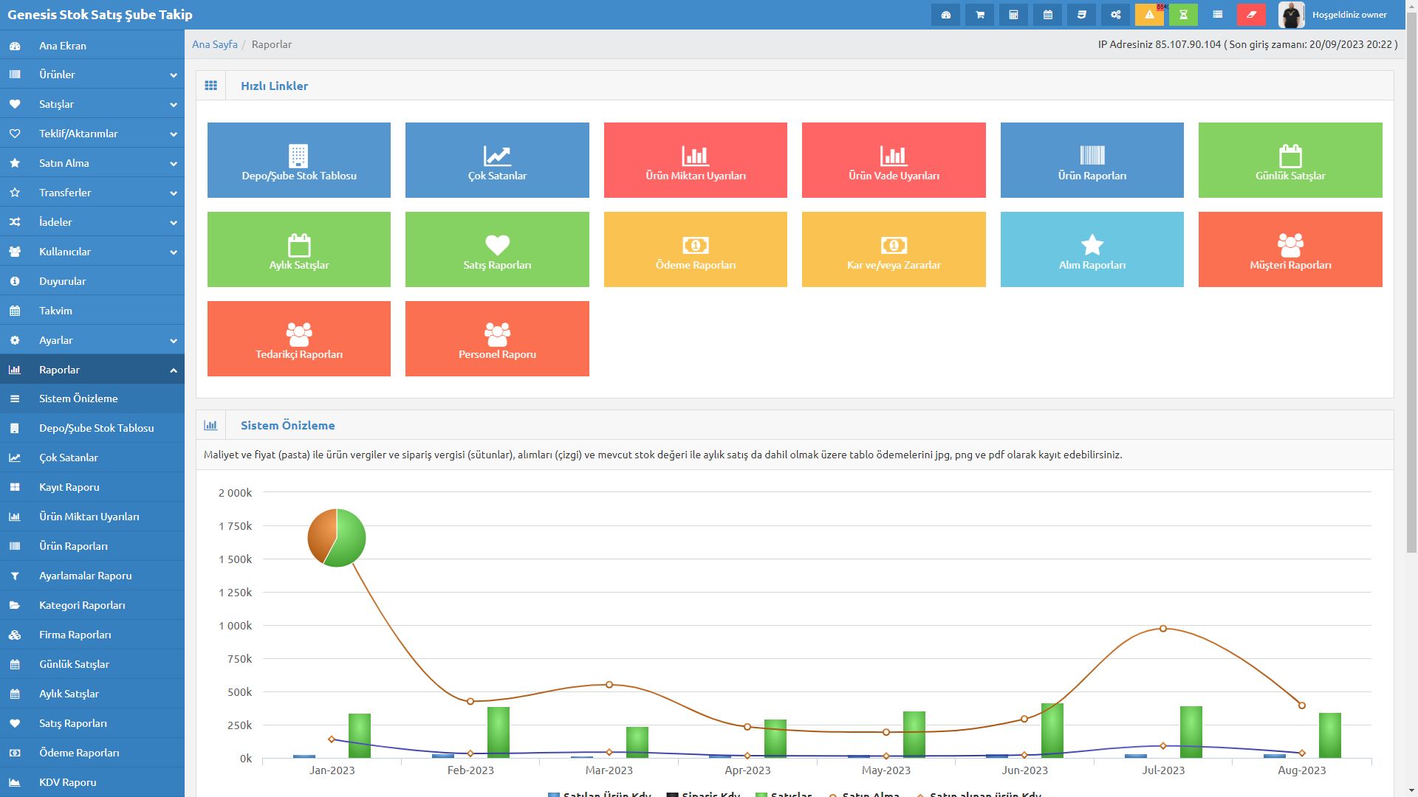This screenshot has width=1418, height=797.
Task: Click the gears settings icon in header
Action: point(1115,15)
